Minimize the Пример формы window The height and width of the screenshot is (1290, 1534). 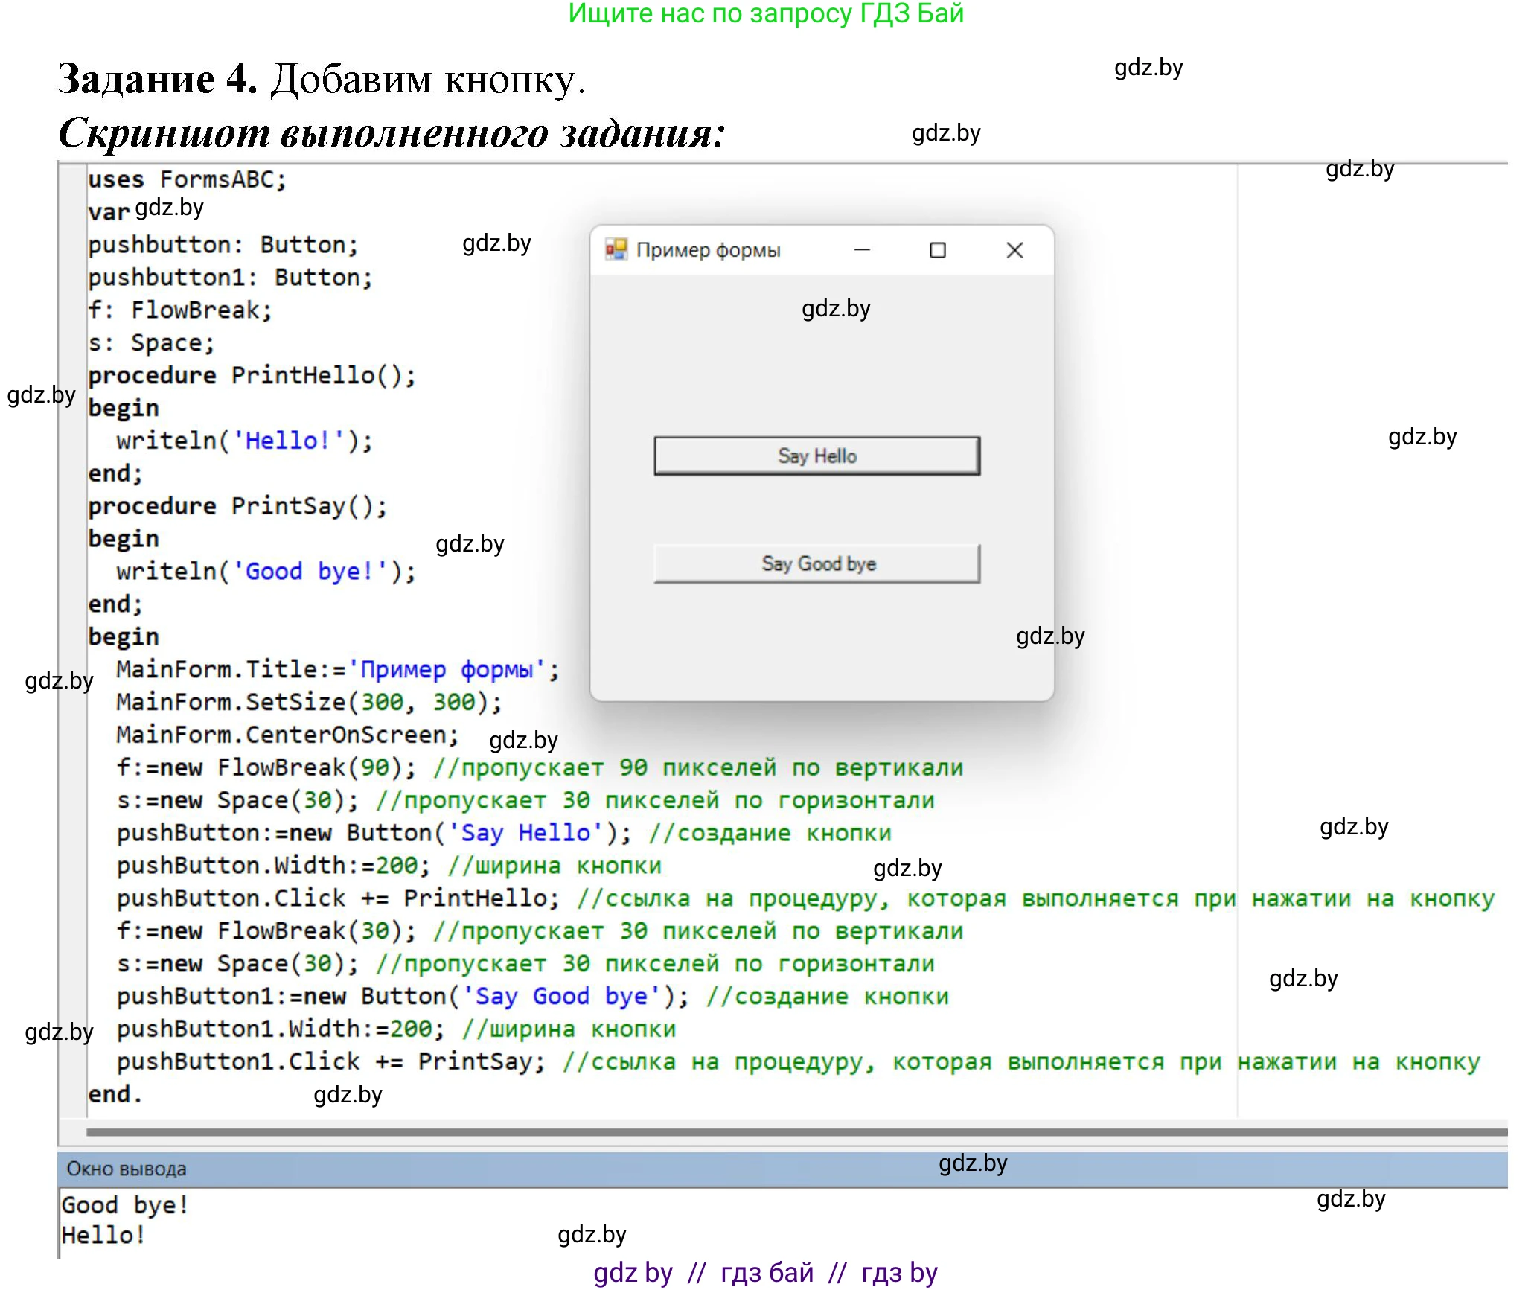(x=862, y=250)
